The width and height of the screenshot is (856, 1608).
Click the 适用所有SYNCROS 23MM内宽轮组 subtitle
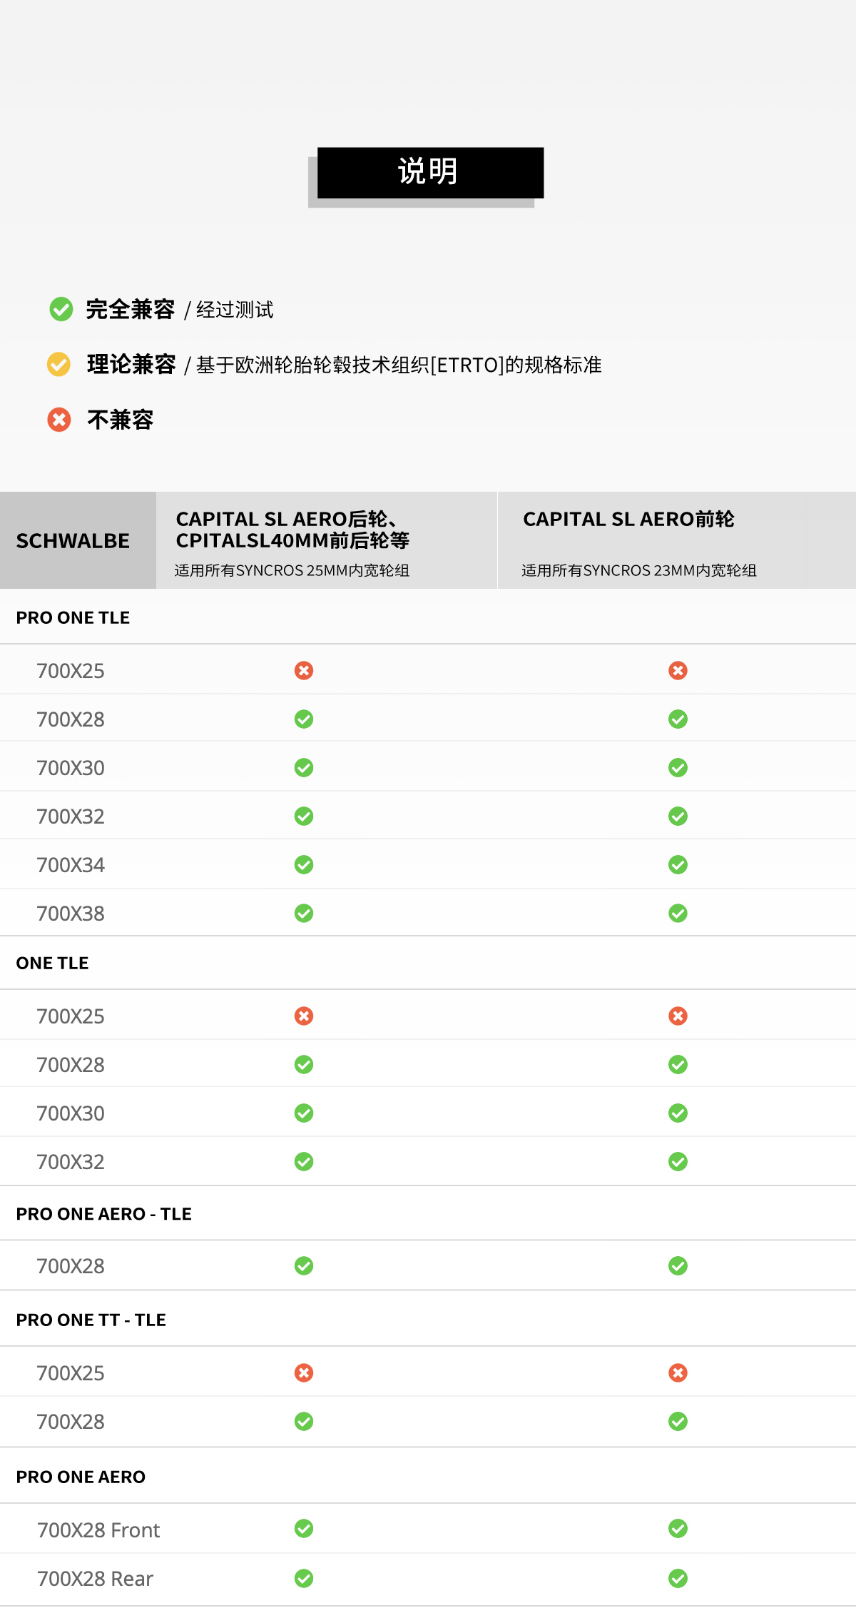[639, 570]
